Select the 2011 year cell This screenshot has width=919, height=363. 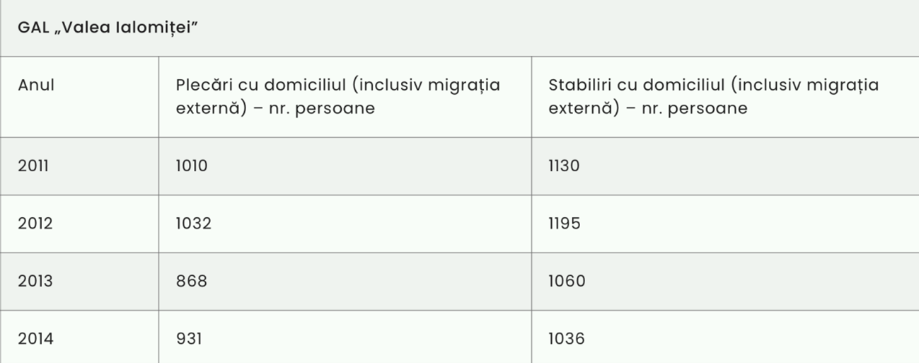click(x=33, y=166)
